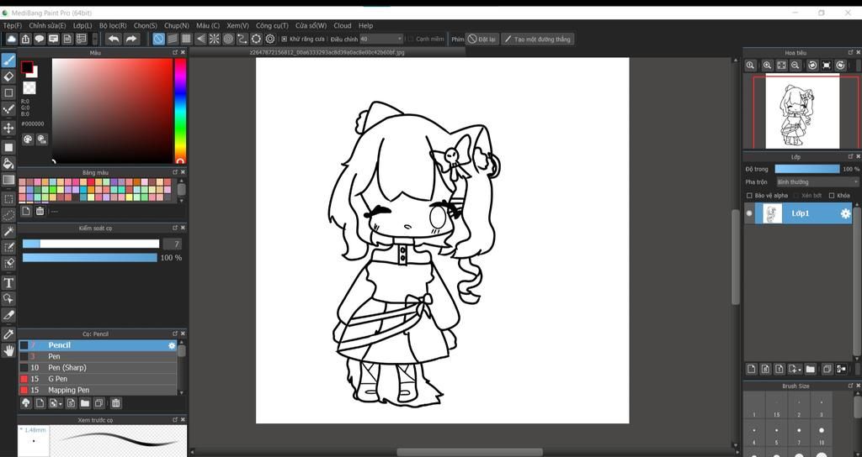The width and height of the screenshot is (862, 457).
Task: Select the G Pen brush
Action: (98, 379)
